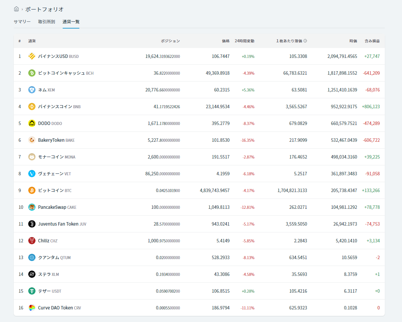Sort by the ポジション column header
The width and height of the screenshot is (402, 322).
point(171,41)
